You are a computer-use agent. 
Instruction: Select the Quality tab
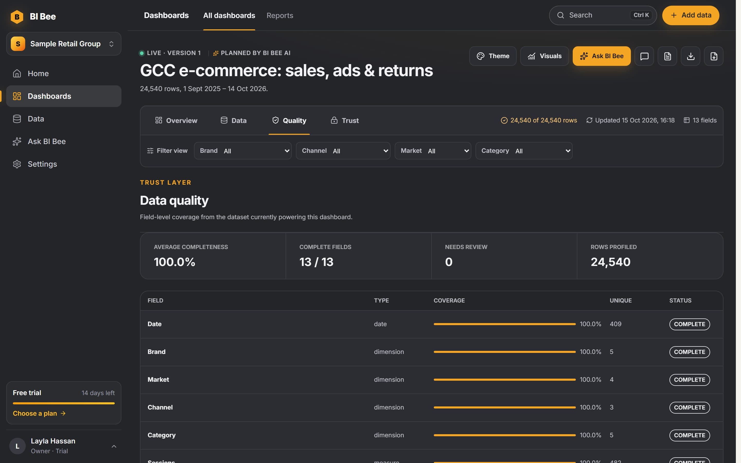coord(289,120)
